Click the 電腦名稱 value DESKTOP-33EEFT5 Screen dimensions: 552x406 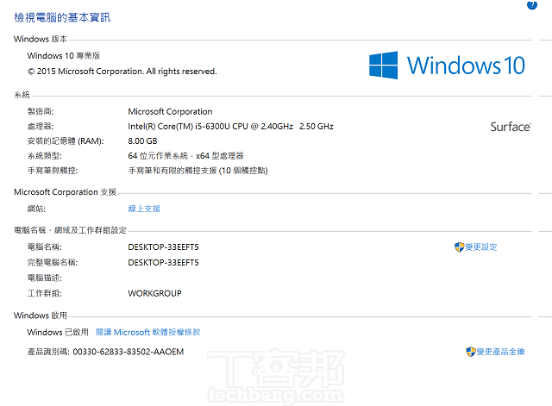(163, 247)
